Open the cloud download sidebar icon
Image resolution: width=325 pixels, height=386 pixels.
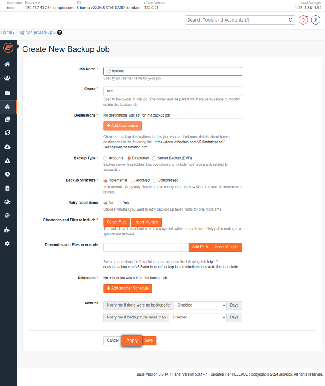(7, 147)
